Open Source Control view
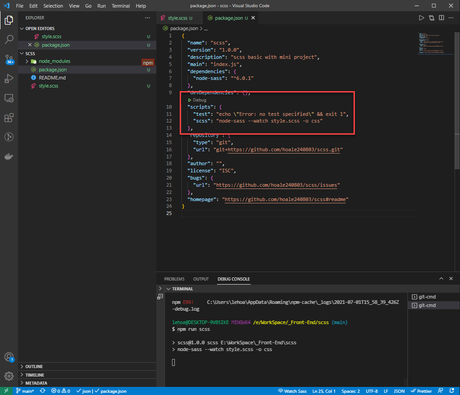 (9, 59)
